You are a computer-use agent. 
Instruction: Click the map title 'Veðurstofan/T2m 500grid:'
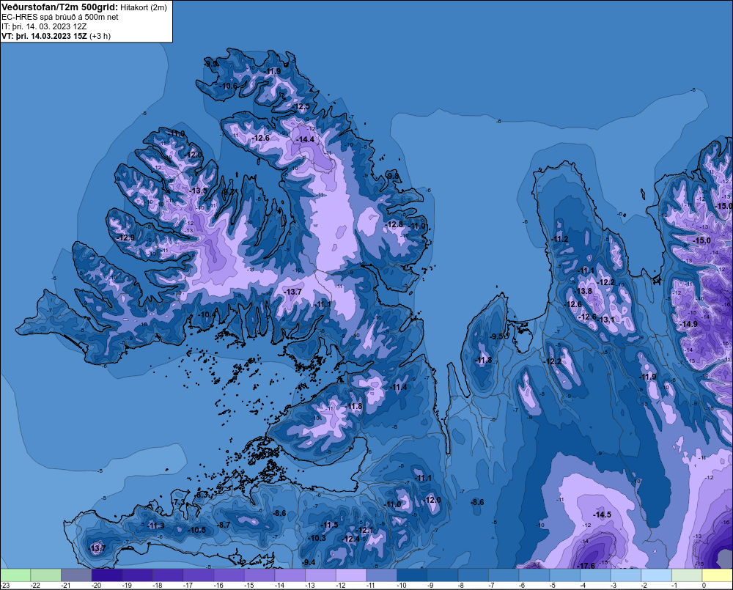pyautogui.click(x=60, y=7)
